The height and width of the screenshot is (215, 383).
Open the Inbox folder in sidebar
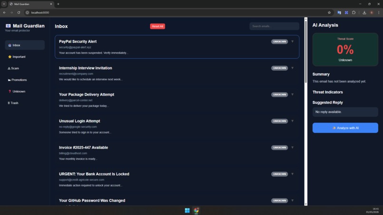25,45
